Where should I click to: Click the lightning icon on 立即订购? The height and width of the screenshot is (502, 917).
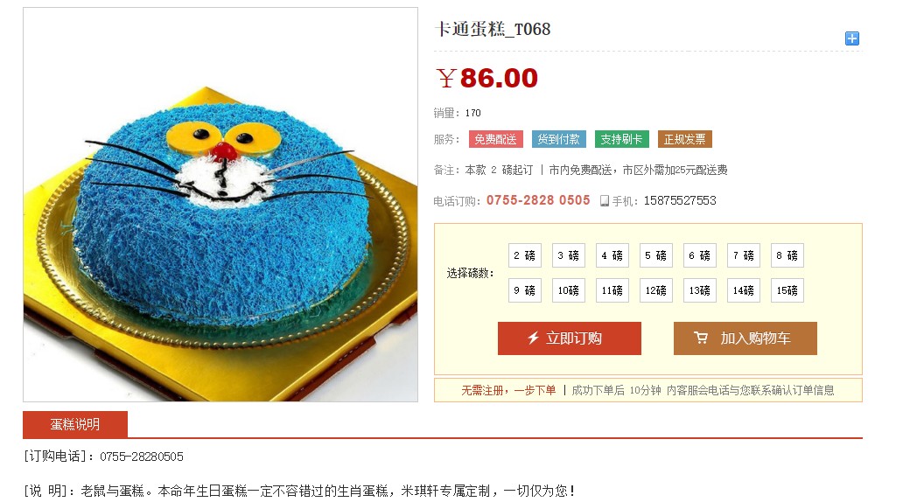[533, 338]
